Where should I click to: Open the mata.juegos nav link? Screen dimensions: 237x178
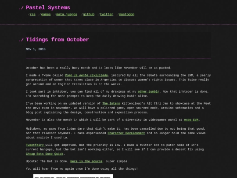(x=67, y=15)
